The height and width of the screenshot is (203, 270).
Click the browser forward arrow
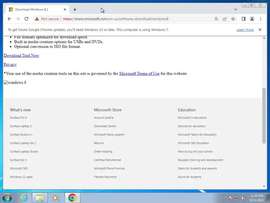coord(18,19)
